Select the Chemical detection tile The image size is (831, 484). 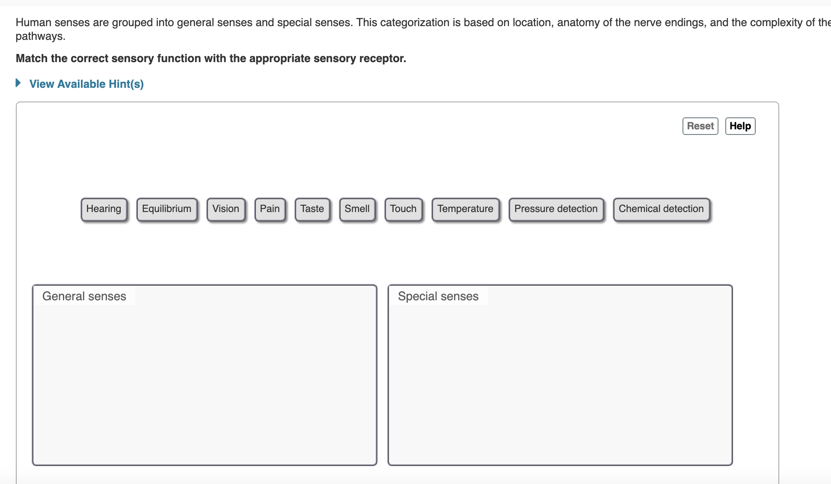661,209
